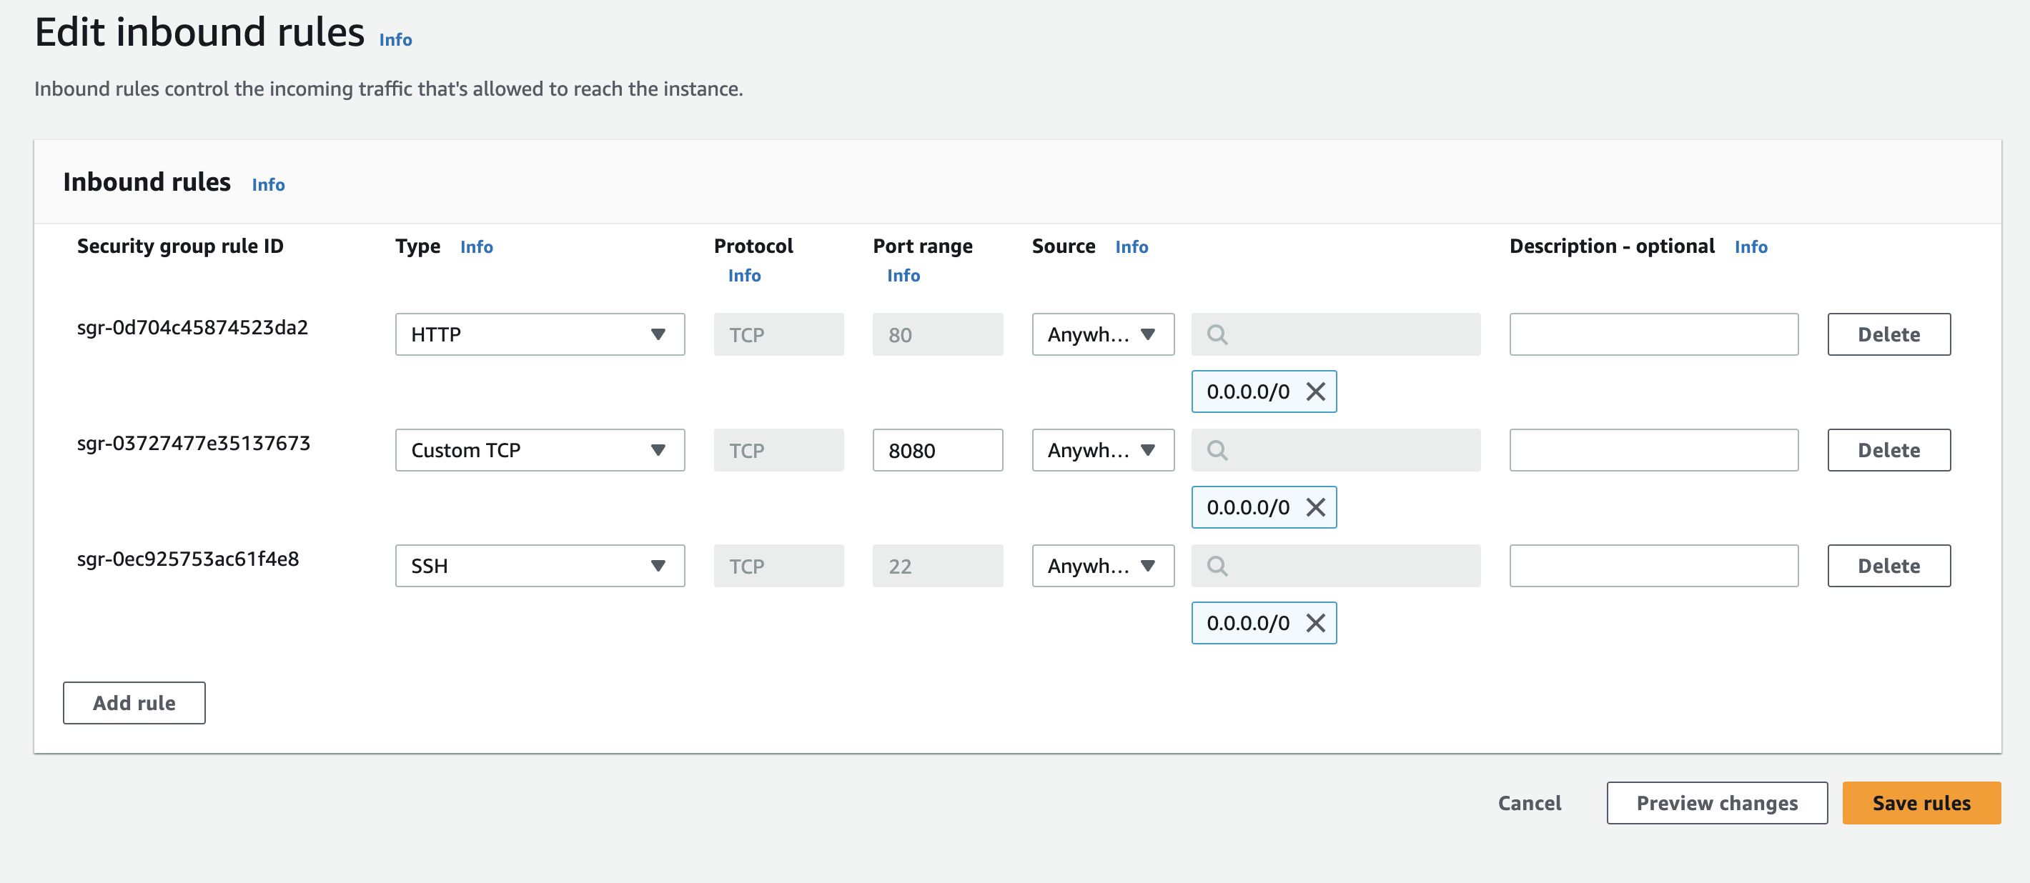This screenshot has width=2030, height=883.
Task: Expand source dropdown for the HTTP rule
Action: click(x=1101, y=335)
